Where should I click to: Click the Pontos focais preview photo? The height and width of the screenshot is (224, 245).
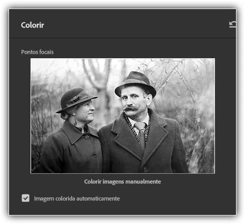(123, 116)
